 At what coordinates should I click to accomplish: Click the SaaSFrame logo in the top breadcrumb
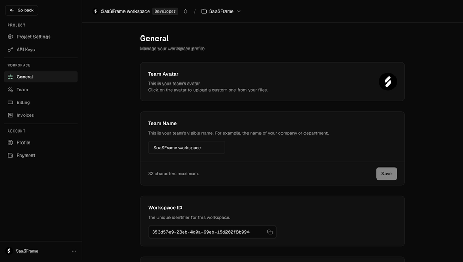coord(95,11)
